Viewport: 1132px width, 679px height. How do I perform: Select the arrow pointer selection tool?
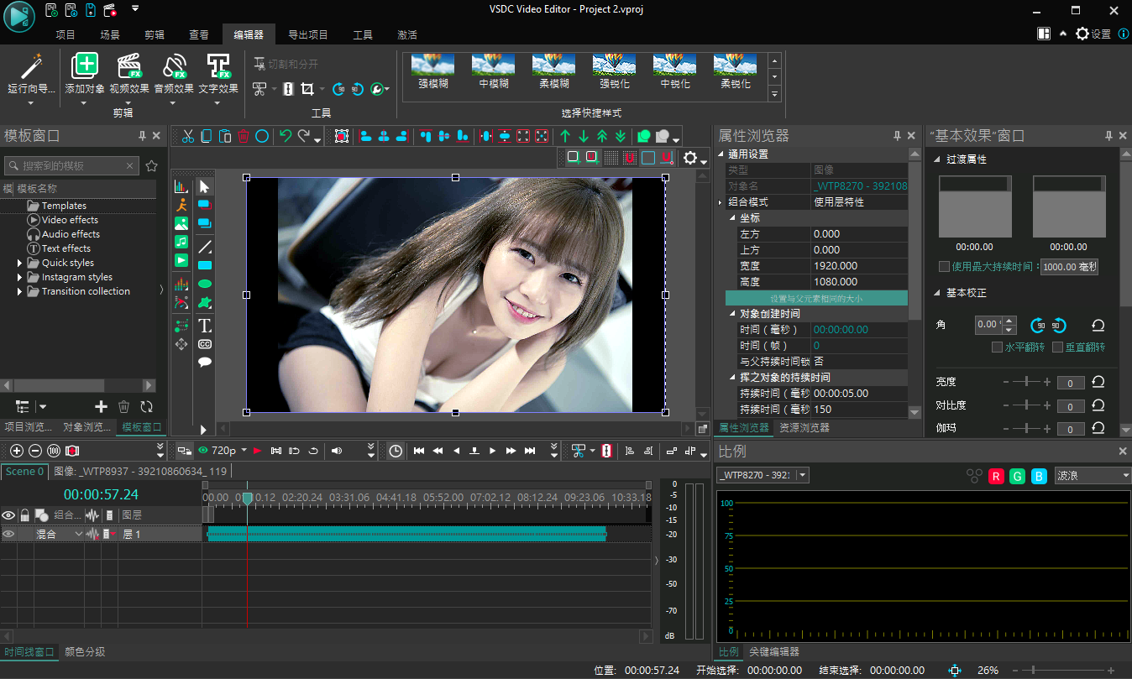click(x=204, y=186)
